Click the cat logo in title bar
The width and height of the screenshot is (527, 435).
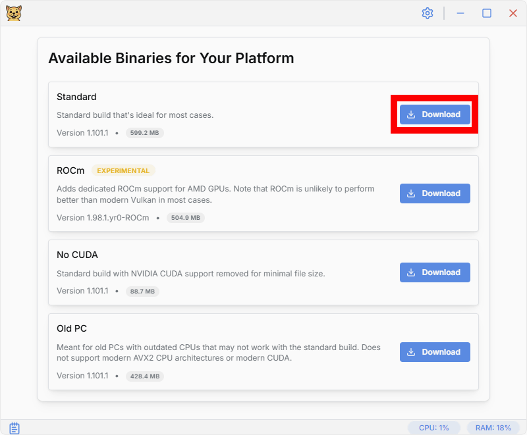click(x=13, y=13)
